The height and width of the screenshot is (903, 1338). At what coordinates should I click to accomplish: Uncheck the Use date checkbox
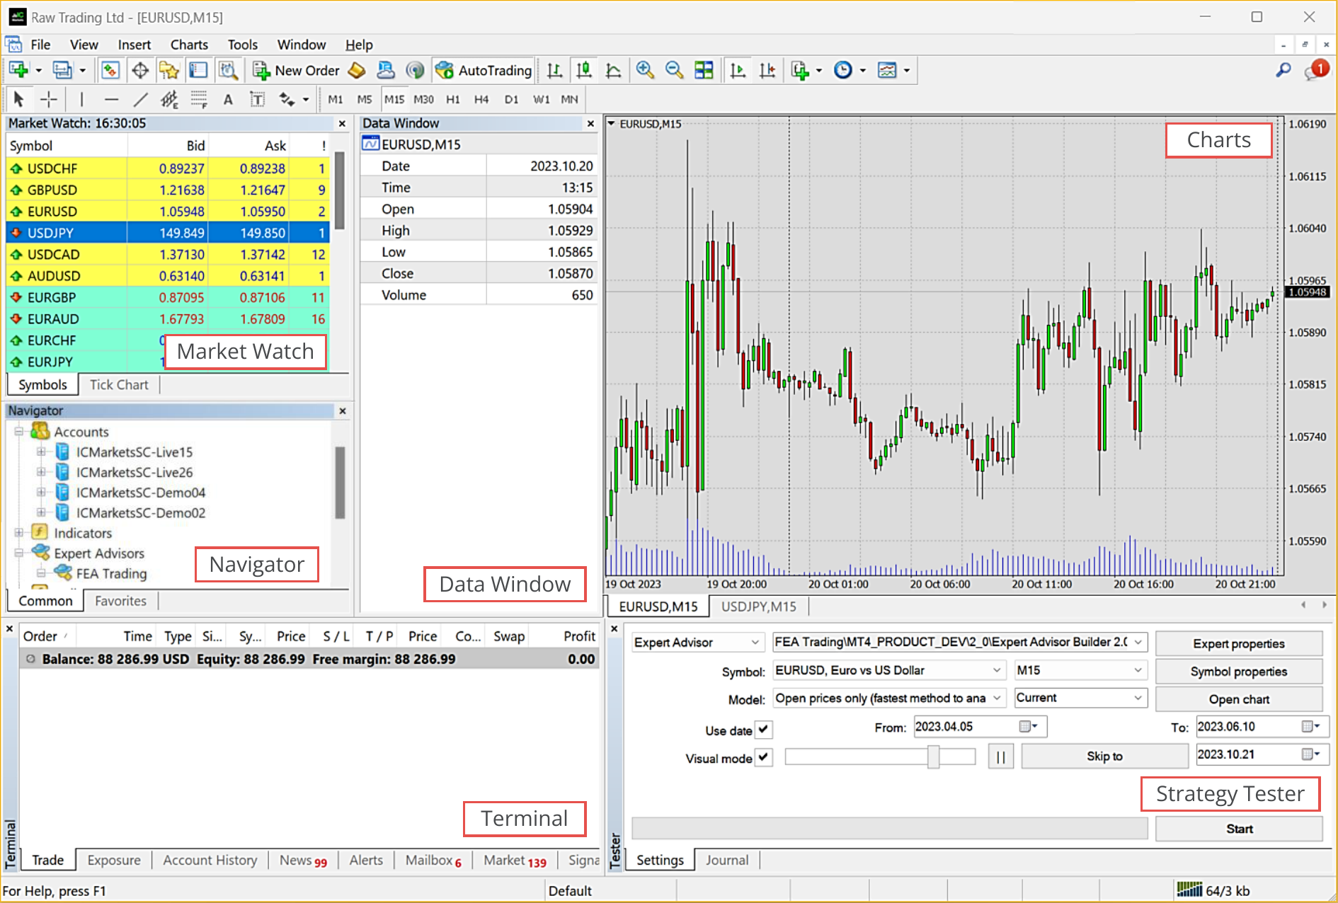click(763, 730)
